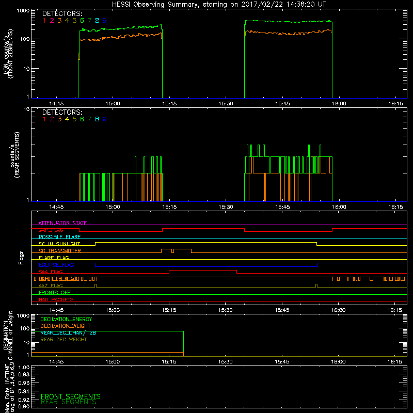Click the 10 tick on rear segments axis
Screen dimensions: 413x413
pos(26,109)
